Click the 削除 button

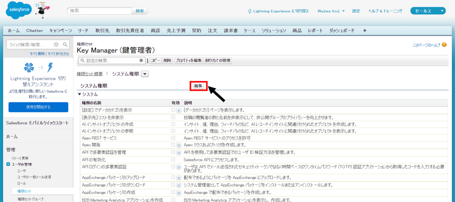(x=168, y=60)
